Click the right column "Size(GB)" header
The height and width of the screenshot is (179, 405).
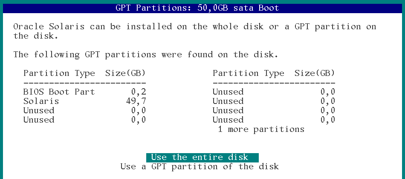click(315, 73)
